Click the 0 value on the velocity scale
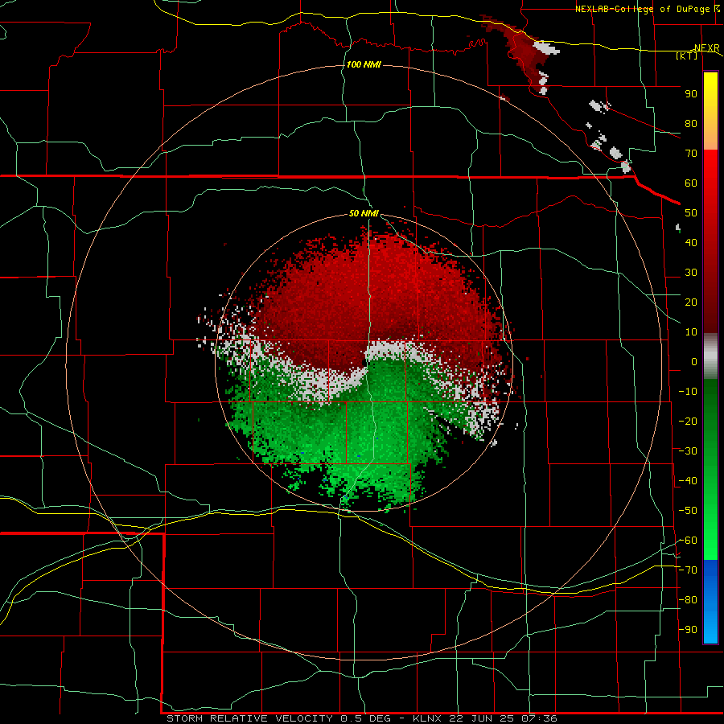Screen dimensions: 724x724 [x=694, y=362]
